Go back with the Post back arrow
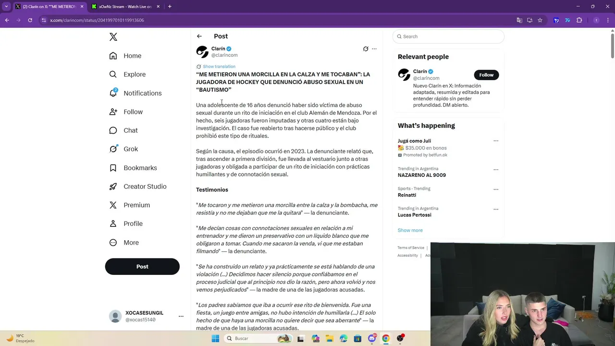 199,36
